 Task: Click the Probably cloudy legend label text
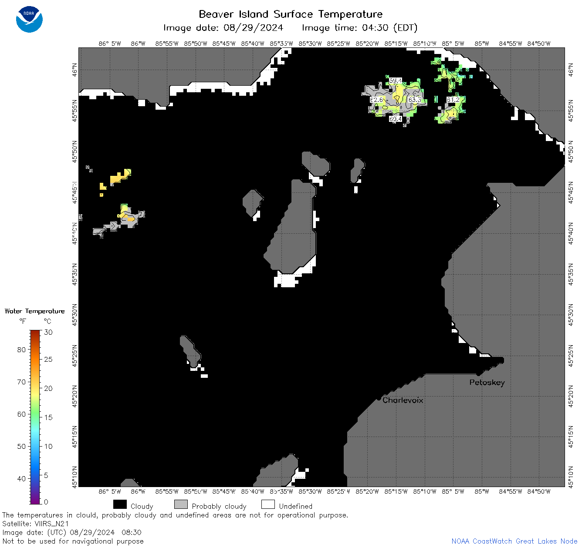click(x=219, y=506)
